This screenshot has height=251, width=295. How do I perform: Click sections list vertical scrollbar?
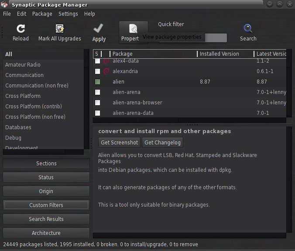tap(86, 99)
